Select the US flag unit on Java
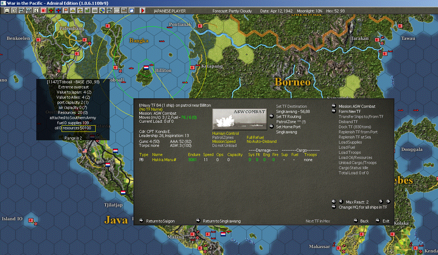438x255 pixels. pos(85,151)
